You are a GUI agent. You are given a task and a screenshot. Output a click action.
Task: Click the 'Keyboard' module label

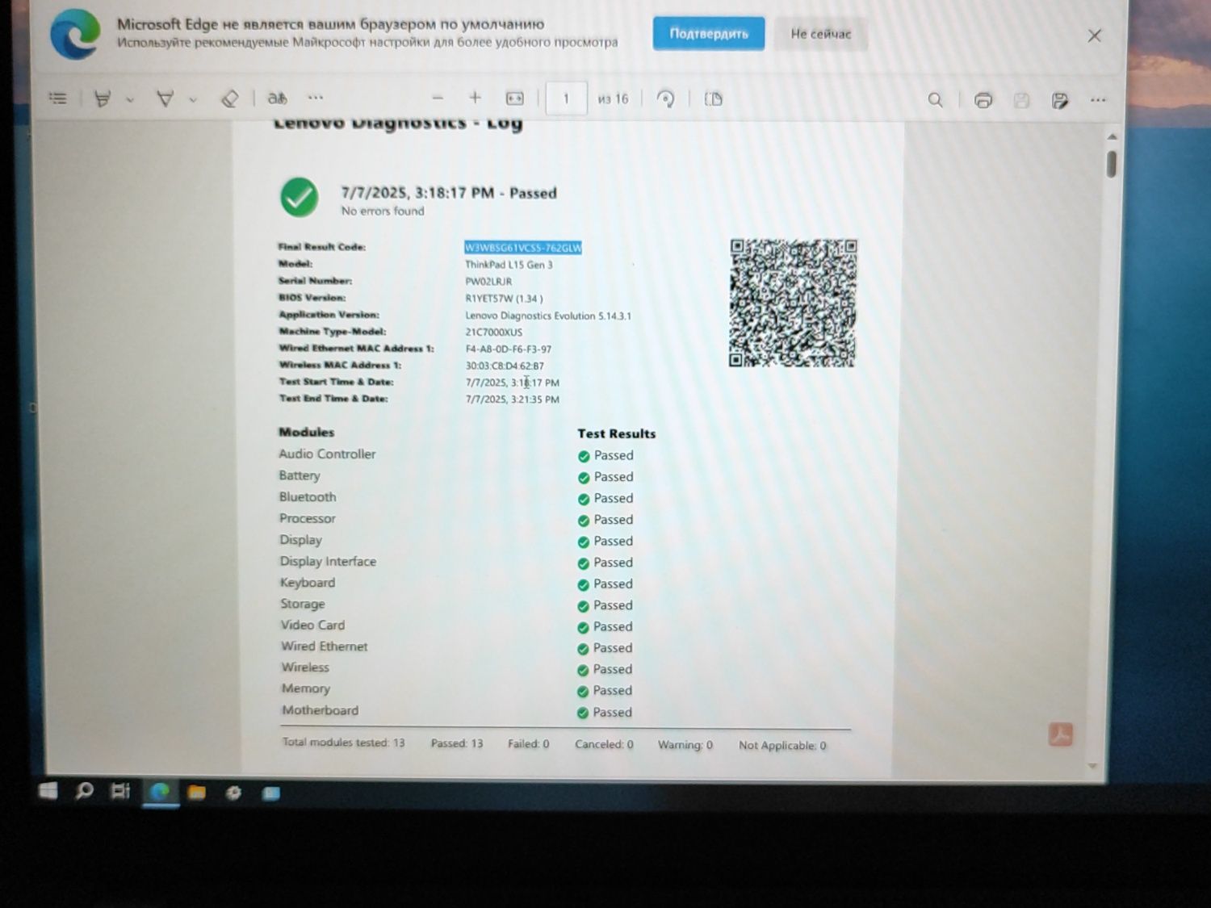[x=307, y=583]
